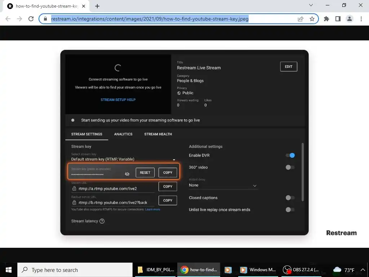The height and width of the screenshot is (277, 369).
Task: Click the browser forward arrow
Action: click(19, 19)
